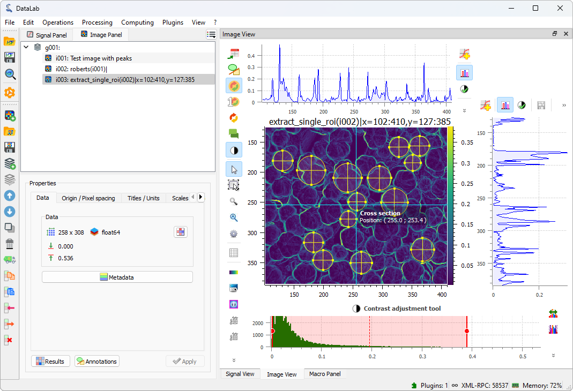Image resolution: width=573 pixels, height=391 pixels.
Task: Expand hidden plot toolbar items chevron
Action: (234, 360)
